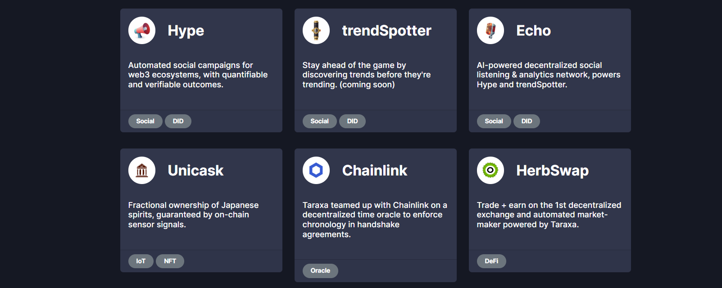Select the watch icon for trendSpotter
Viewport: 722px width, 288px height.
point(316,30)
